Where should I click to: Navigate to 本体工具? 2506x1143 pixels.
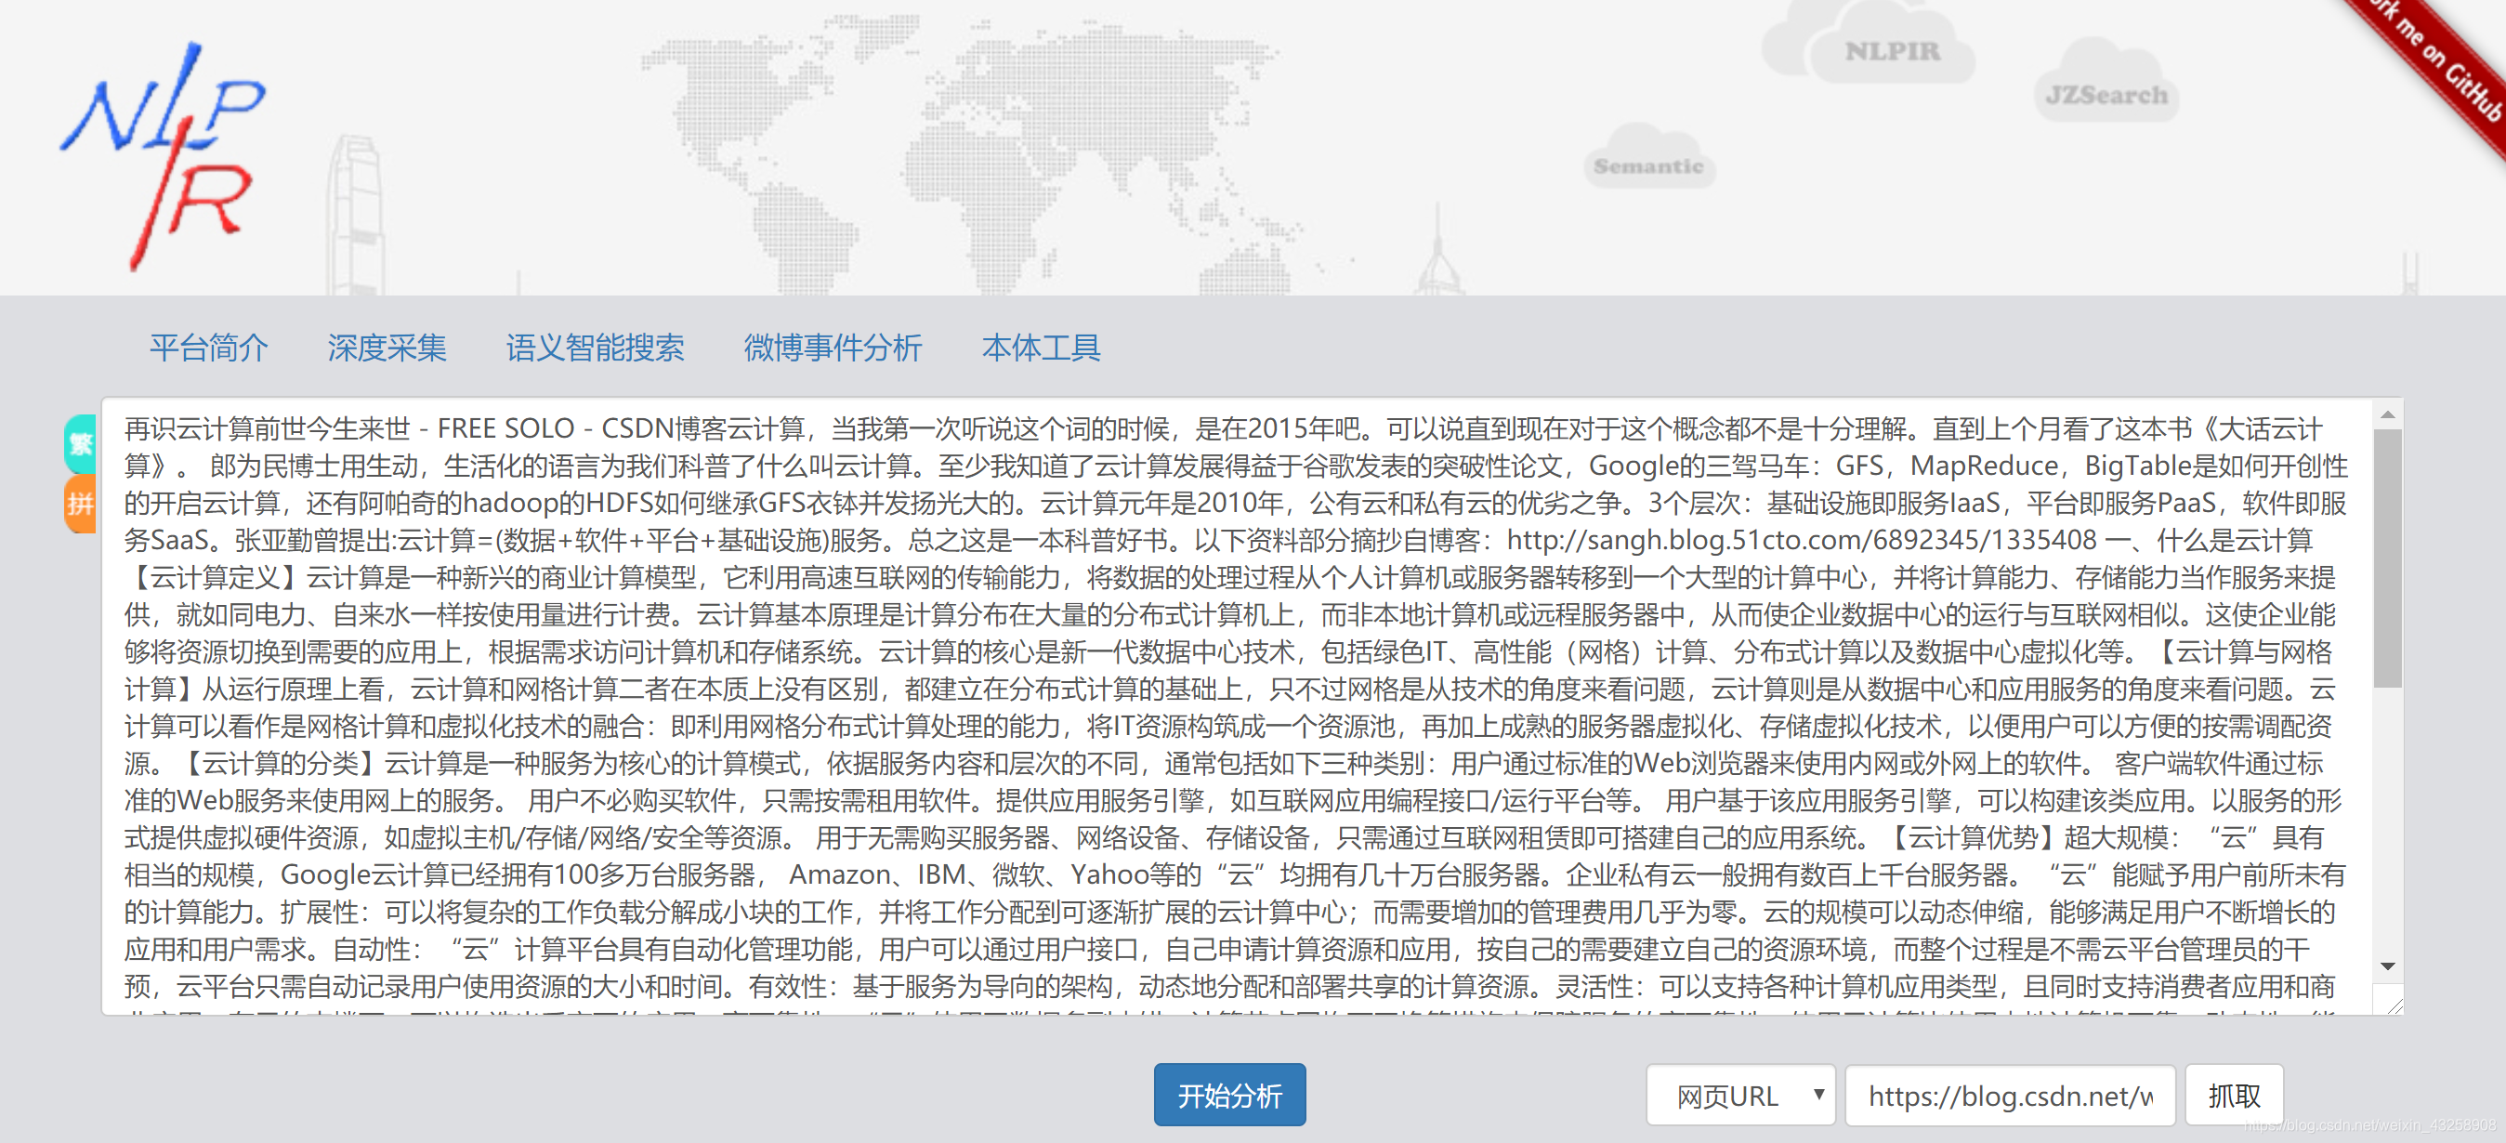(x=1042, y=348)
